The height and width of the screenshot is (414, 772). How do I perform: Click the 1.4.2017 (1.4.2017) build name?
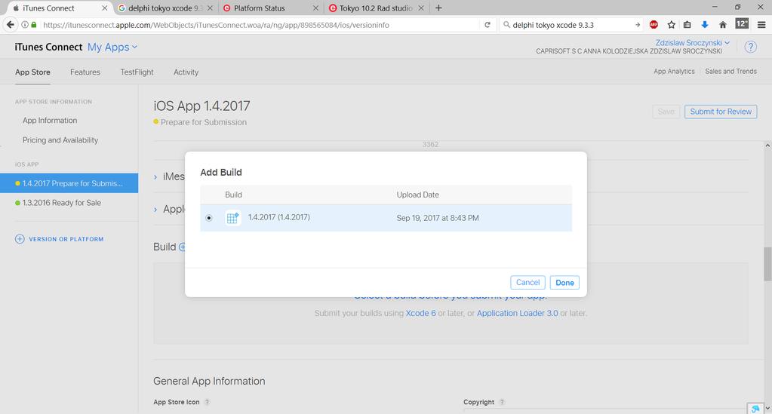pyautogui.click(x=279, y=217)
